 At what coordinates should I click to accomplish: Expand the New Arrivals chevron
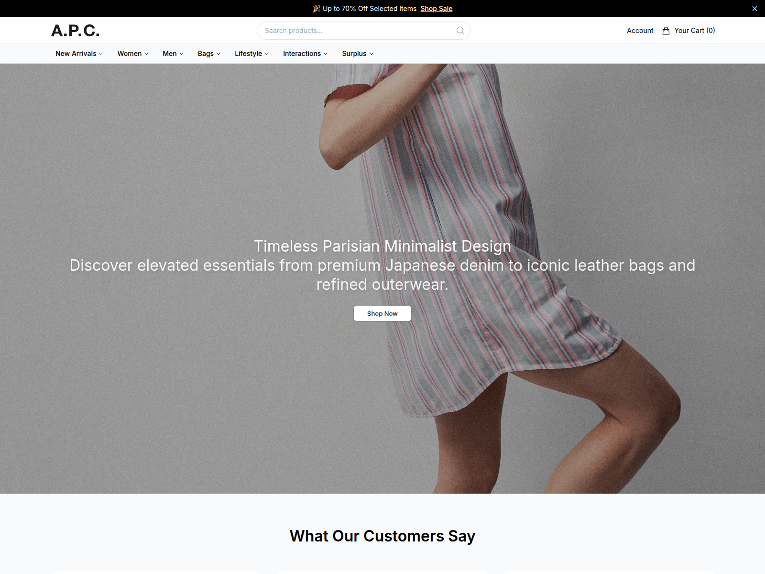pyautogui.click(x=101, y=54)
